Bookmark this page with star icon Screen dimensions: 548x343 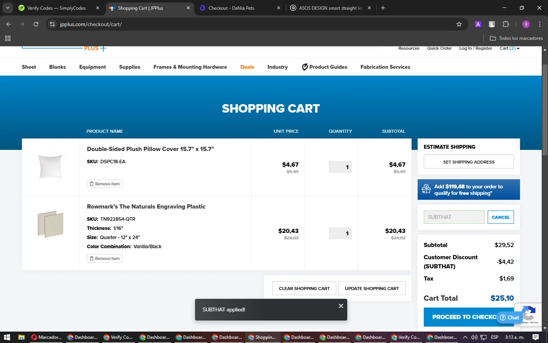(459, 24)
